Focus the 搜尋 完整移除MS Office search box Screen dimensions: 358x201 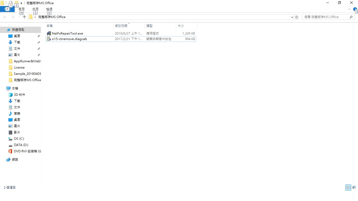click(x=328, y=17)
